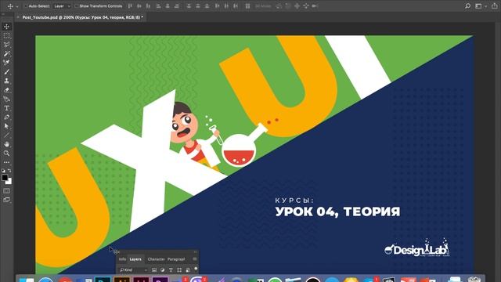This screenshot has width=501, height=282.
Task: Expand the workspace switcher dropdown arrow
Action: 485,6
